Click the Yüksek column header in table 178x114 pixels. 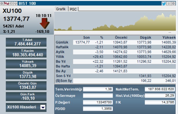pyautogui.click(x=169, y=38)
